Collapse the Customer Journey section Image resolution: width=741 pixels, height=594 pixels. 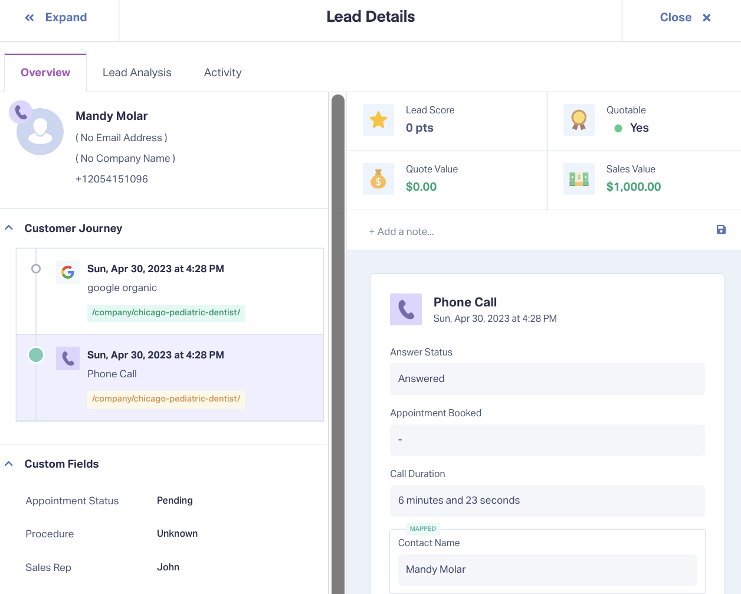[x=9, y=228]
